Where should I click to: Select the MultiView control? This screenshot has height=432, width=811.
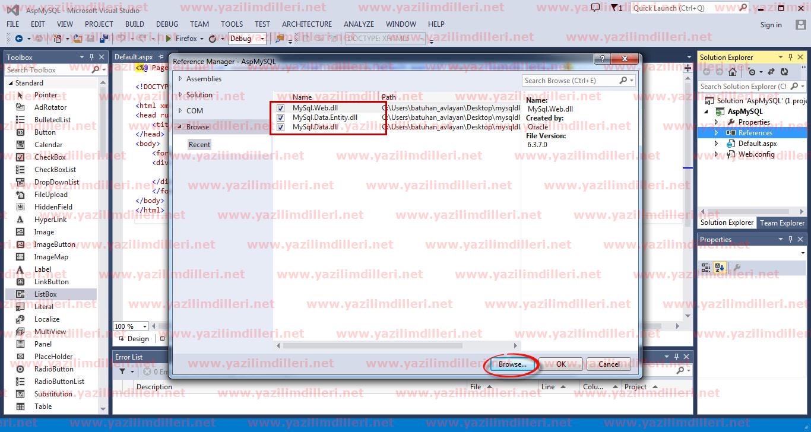coord(50,332)
